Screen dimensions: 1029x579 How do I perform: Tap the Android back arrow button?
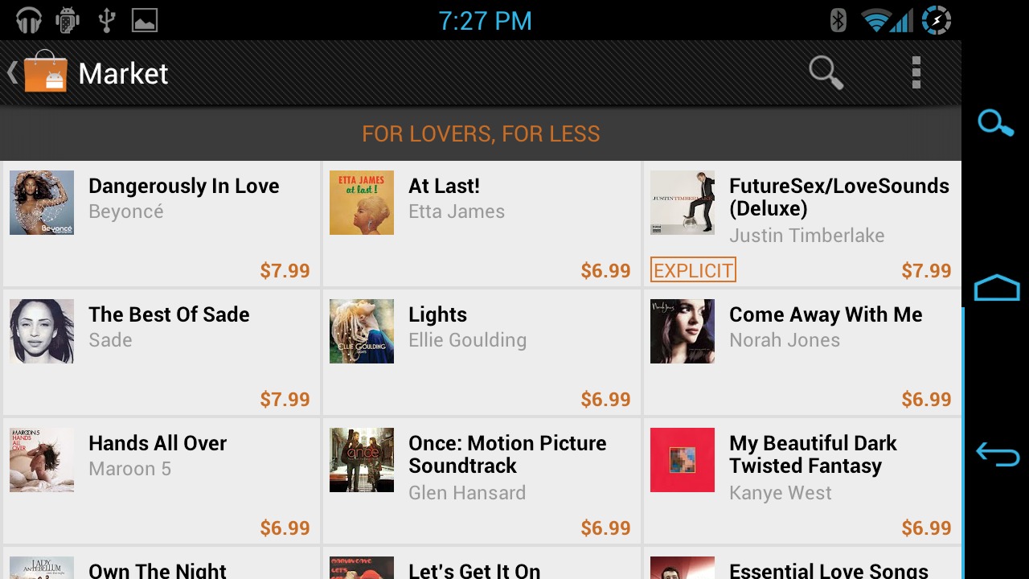997,454
